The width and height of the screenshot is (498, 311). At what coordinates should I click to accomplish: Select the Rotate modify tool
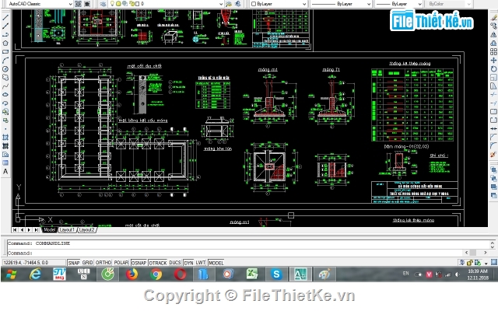[493, 69]
